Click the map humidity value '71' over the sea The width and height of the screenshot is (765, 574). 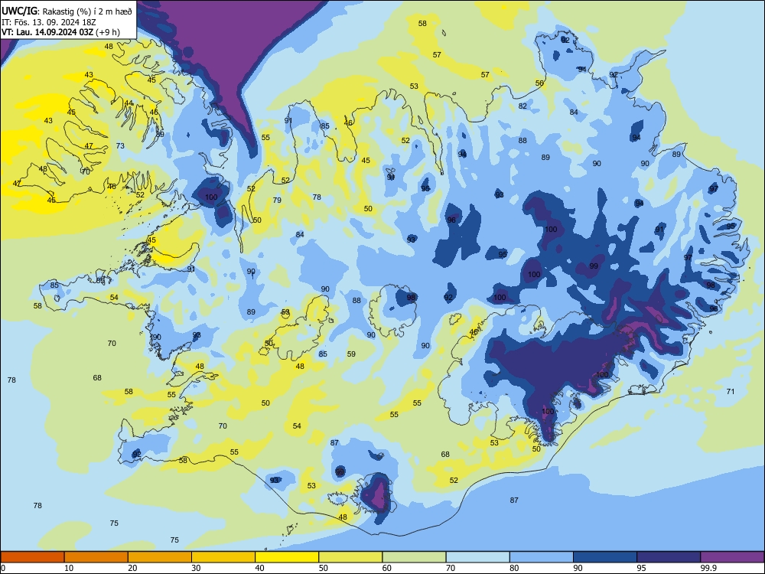coord(731,391)
